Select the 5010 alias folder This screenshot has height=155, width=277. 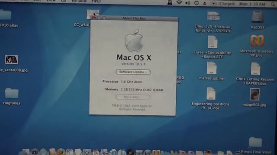point(6,15)
